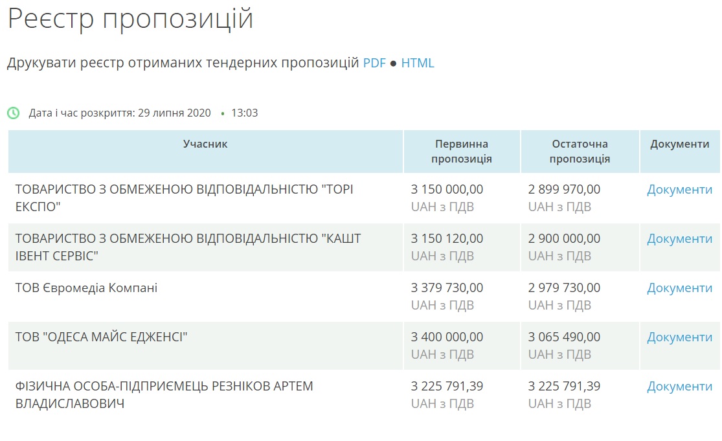722x441 pixels.
Task: Click the Учасник column header
Action: [205, 144]
